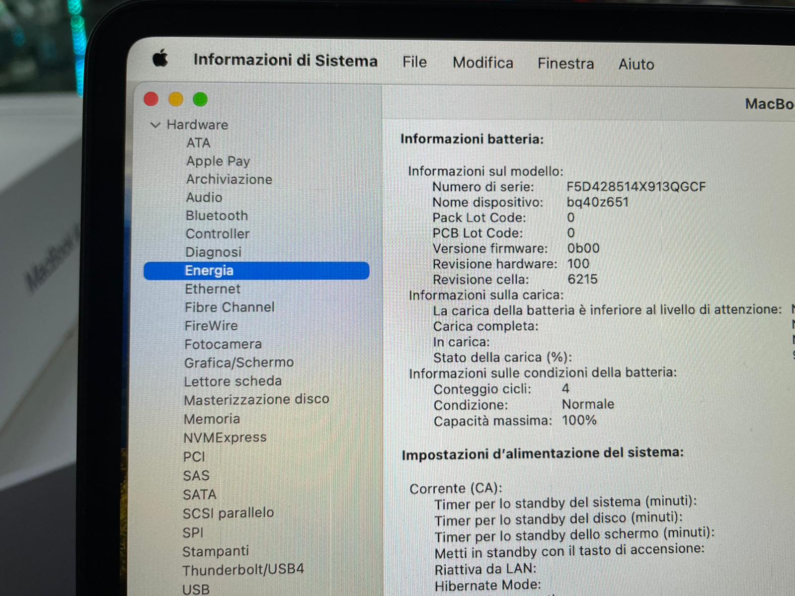Click the Revisione cella value 6215

pos(582,279)
